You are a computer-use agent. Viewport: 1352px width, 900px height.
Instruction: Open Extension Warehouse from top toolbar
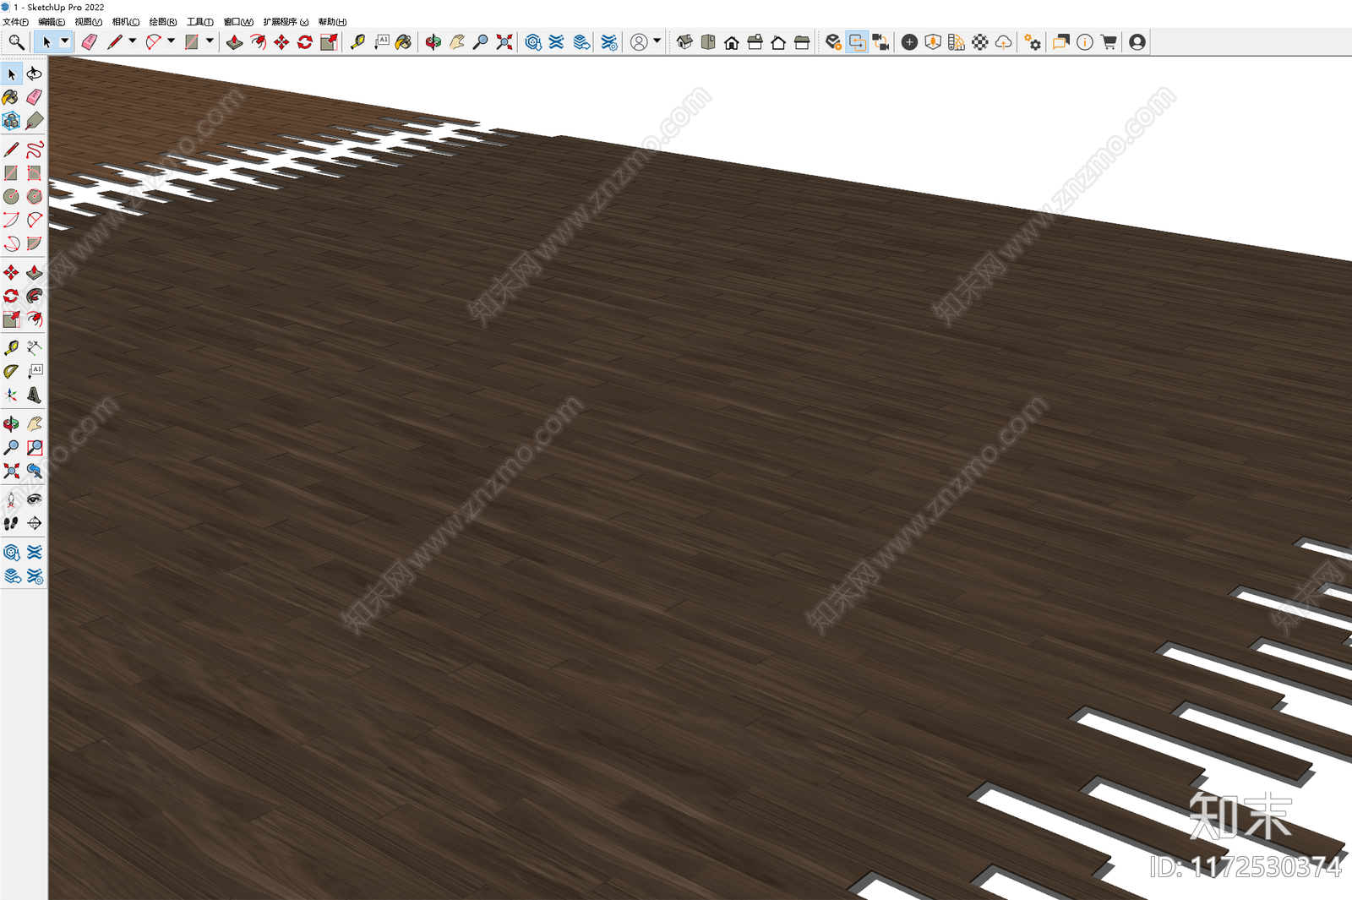click(557, 41)
